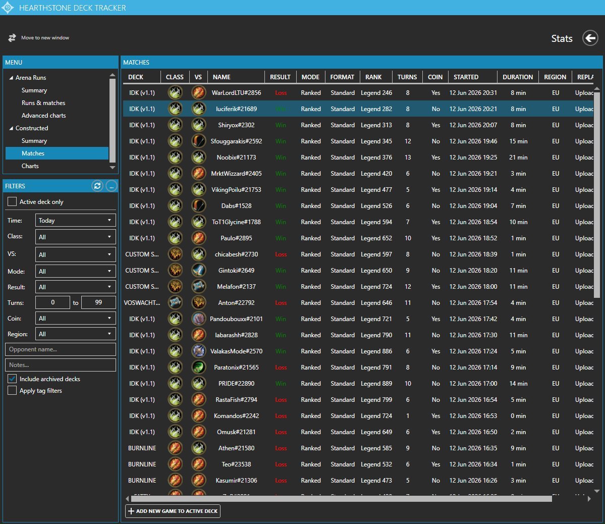
Task: Click the horizontal scrollbar under matches table
Action: [x=342, y=499]
